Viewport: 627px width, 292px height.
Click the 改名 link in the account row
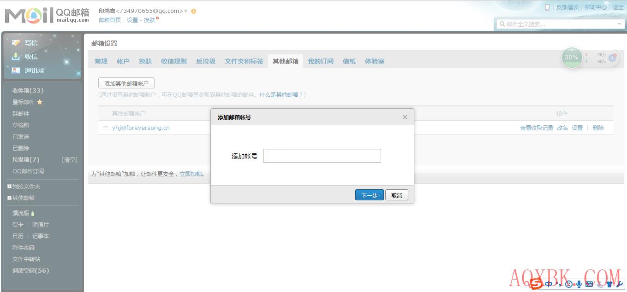tap(562, 128)
